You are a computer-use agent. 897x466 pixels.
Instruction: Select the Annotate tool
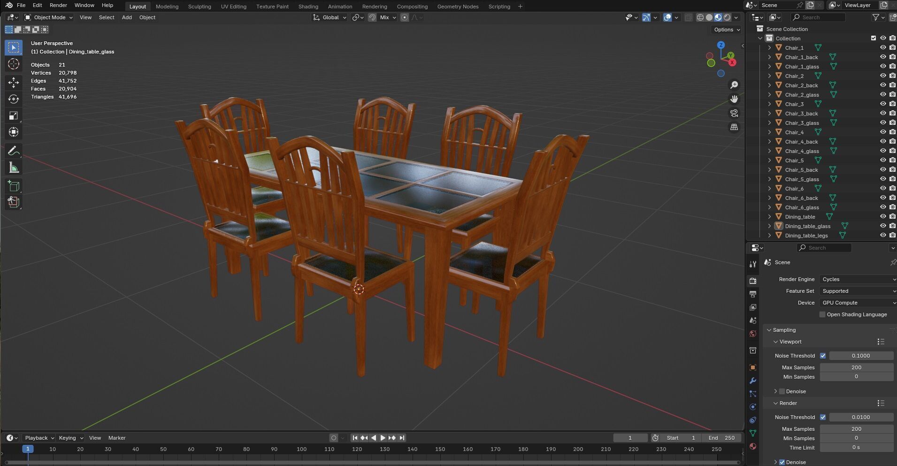pyautogui.click(x=14, y=151)
